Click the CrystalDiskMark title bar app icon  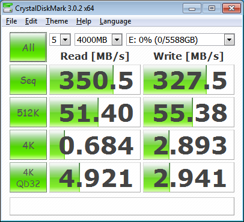[x=8, y=8]
